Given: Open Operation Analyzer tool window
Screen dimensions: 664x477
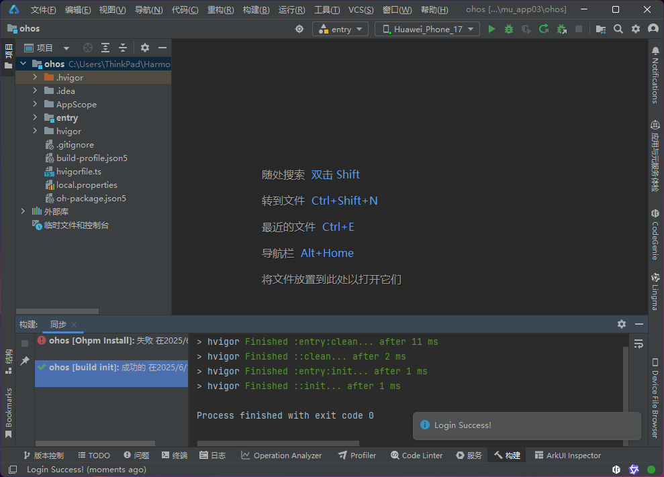Looking at the screenshot, I should coord(281,456).
